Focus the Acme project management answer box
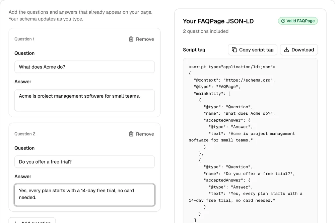This screenshot has height=223, width=335. pos(85,100)
